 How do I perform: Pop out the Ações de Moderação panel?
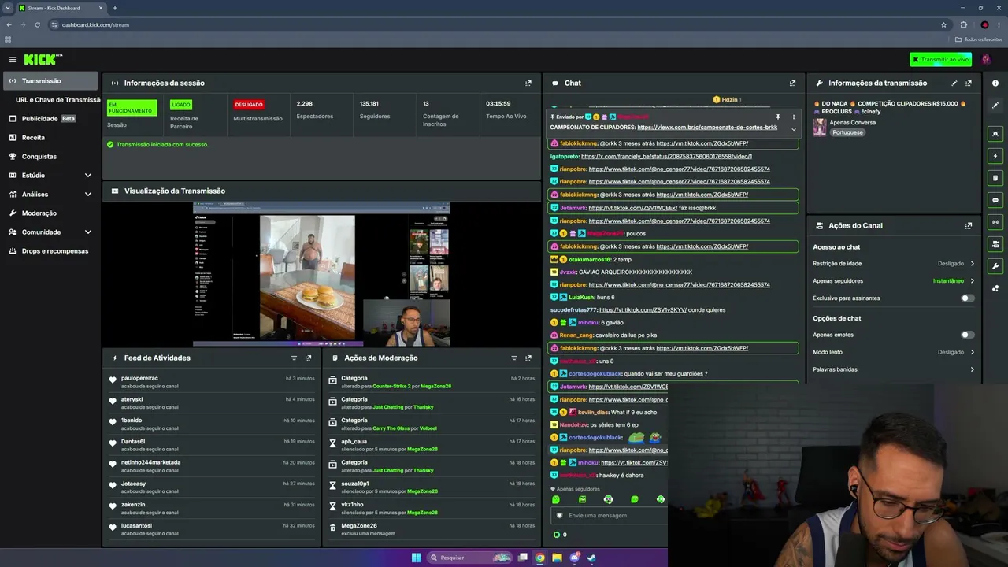[x=528, y=358]
